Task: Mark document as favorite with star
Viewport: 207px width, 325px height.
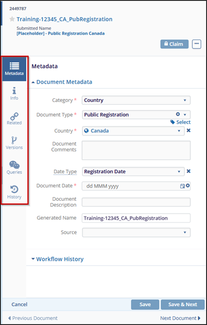Action: [x=12, y=19]
